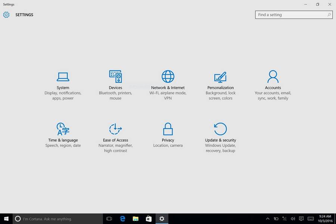Show hidden system tray icons
336x224 pixels.
point(268,219)
